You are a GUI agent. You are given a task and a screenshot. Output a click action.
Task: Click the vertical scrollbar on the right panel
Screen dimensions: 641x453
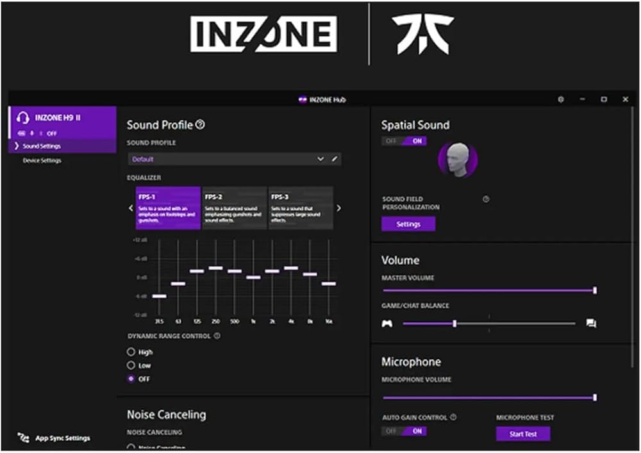(x=633, y=237)
